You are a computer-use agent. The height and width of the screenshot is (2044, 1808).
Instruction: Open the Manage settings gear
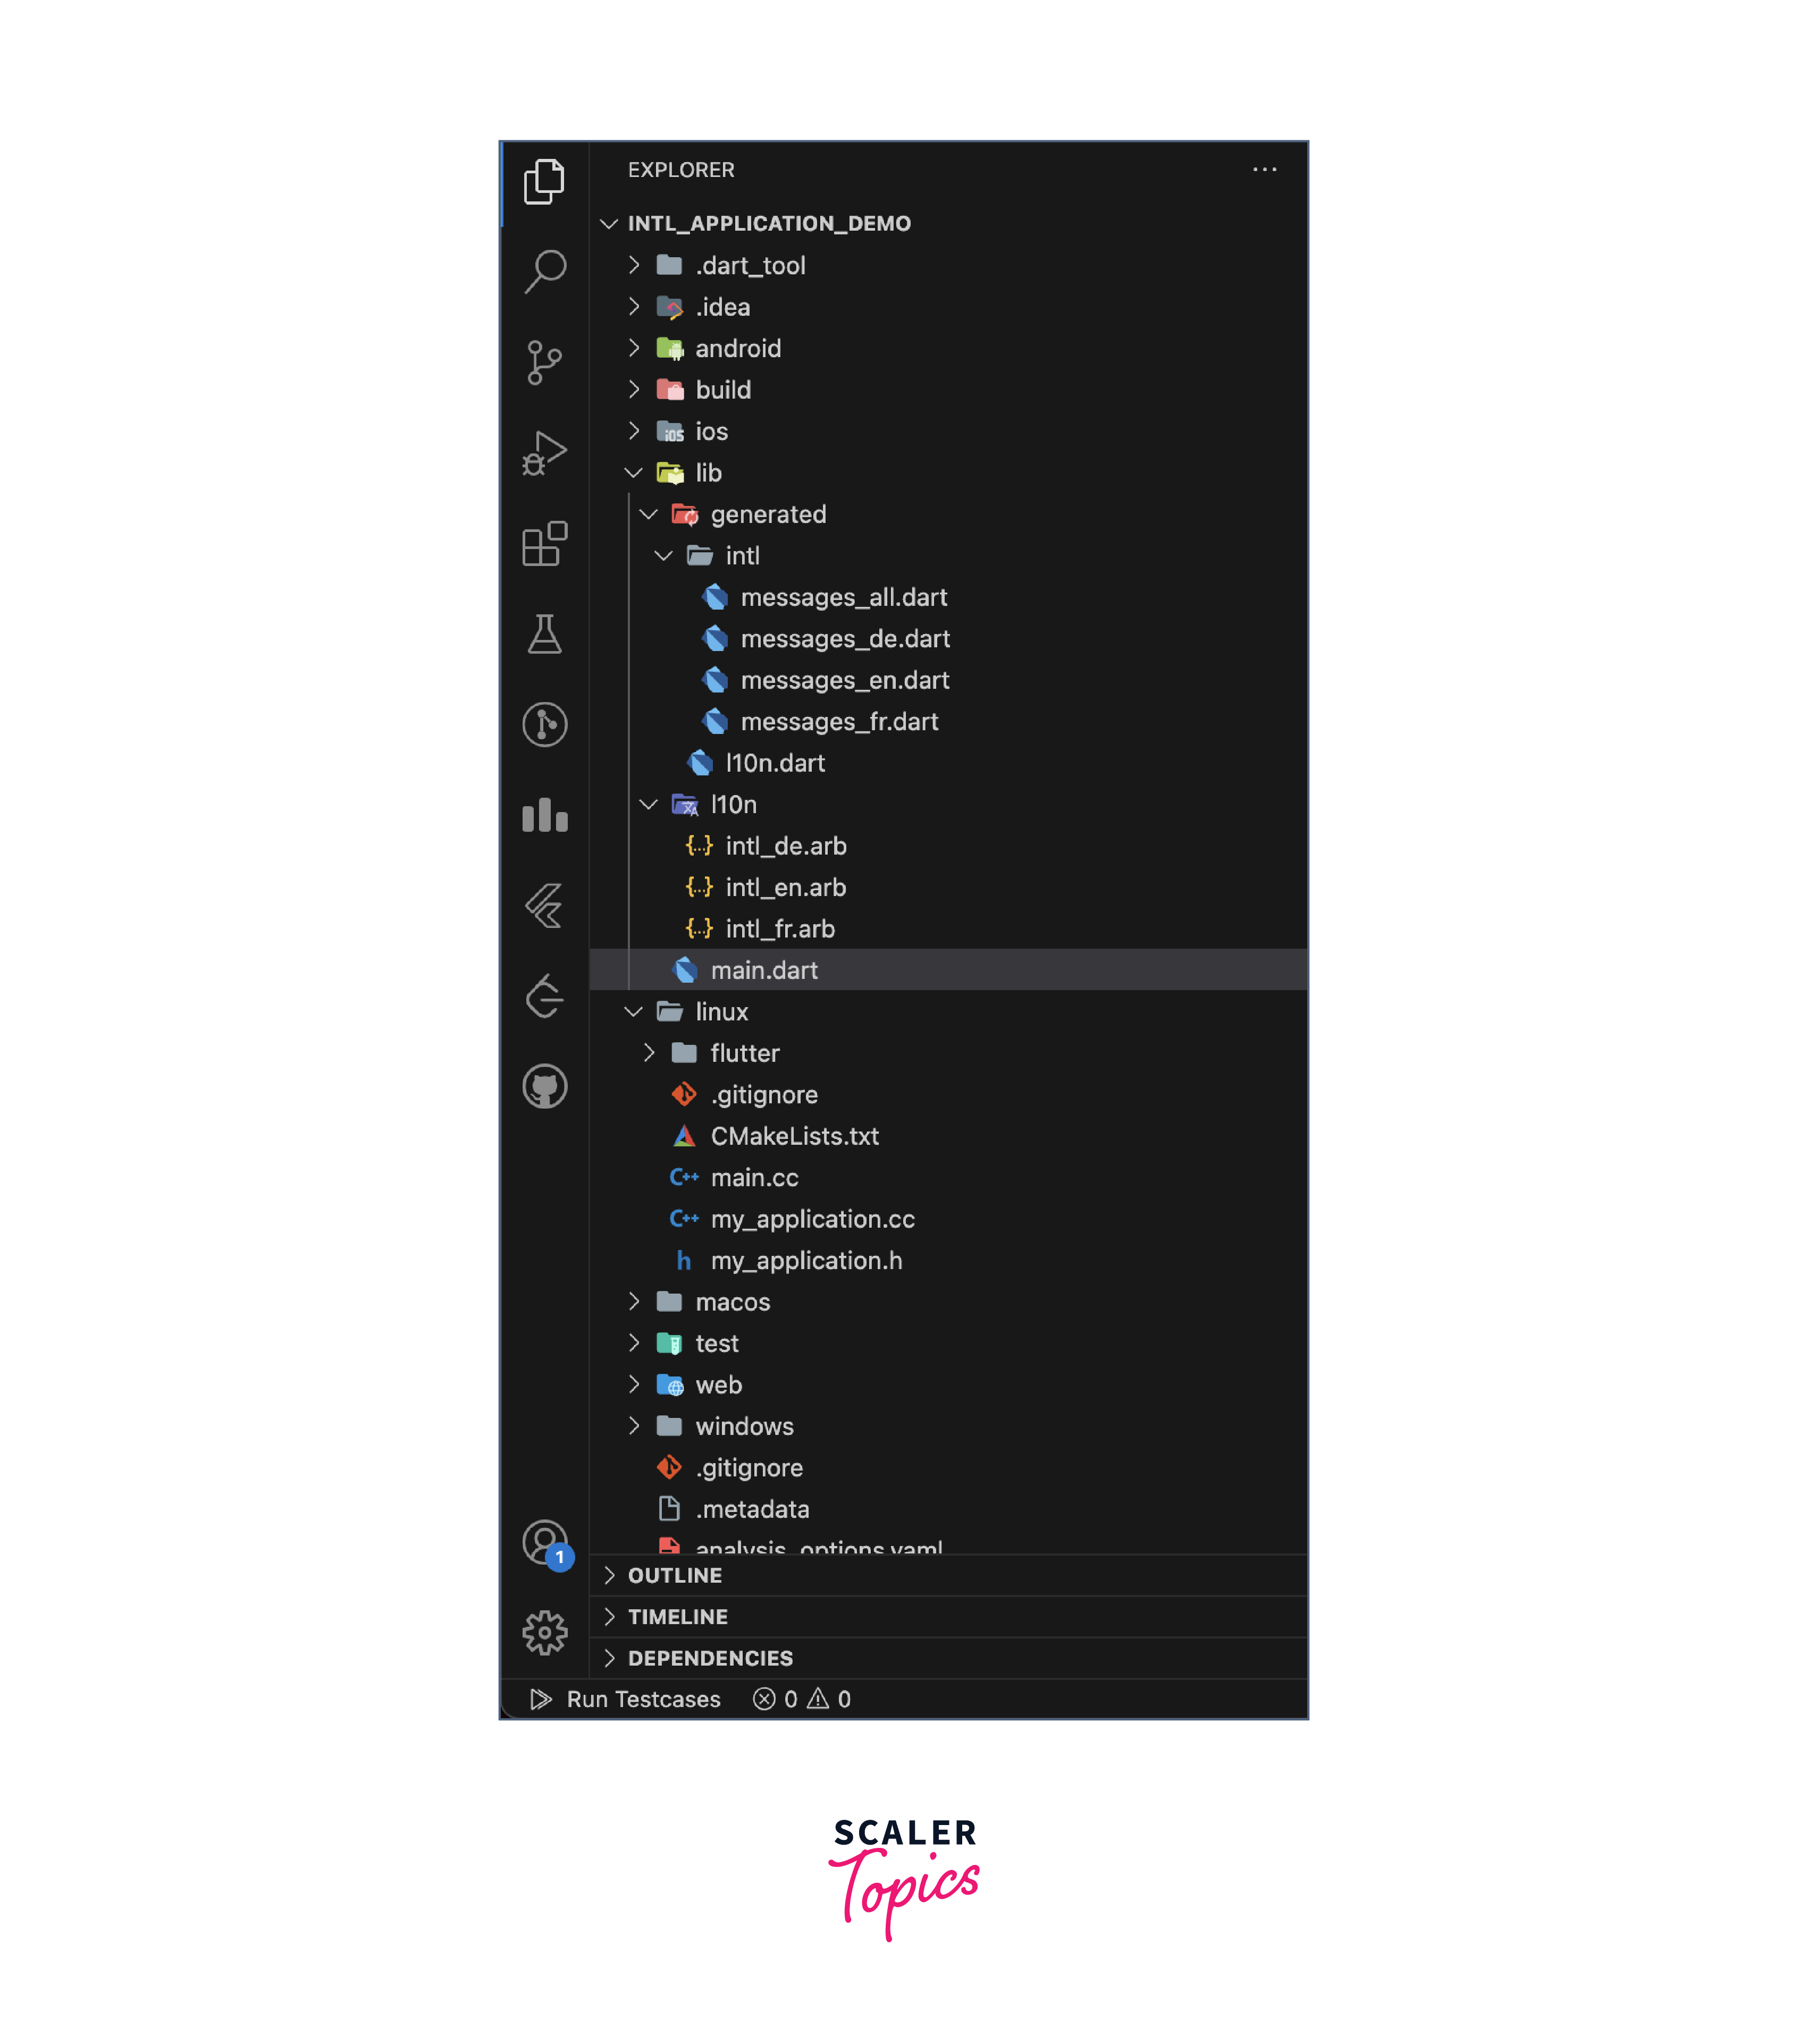click(544, 1632)
